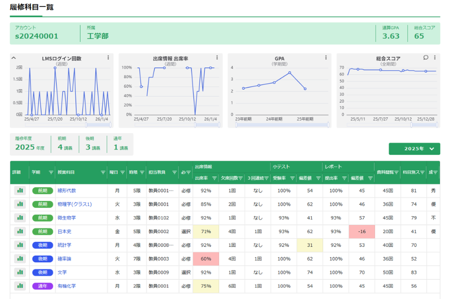Click the 統計学 course link
Image resolution: width=449 pixels, height=299 pixels.
pos(64,245)
